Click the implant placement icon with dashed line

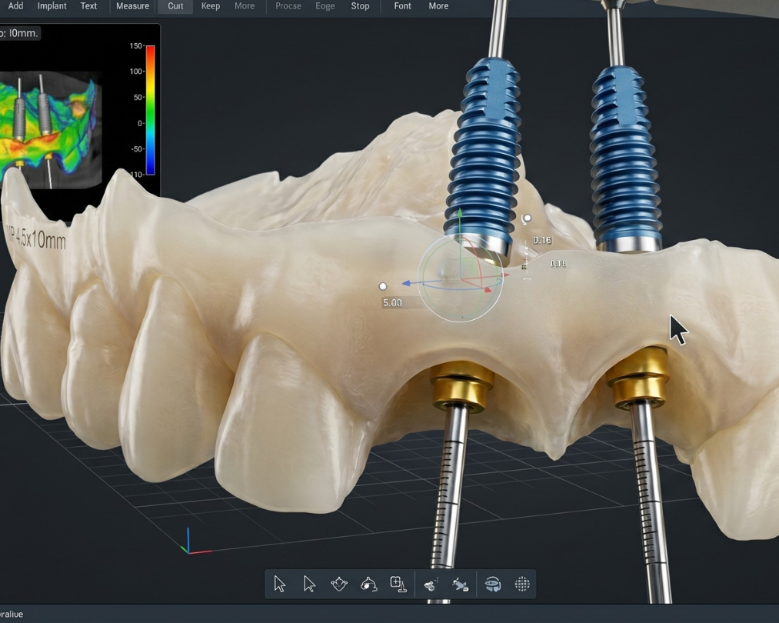pos(431,585)
